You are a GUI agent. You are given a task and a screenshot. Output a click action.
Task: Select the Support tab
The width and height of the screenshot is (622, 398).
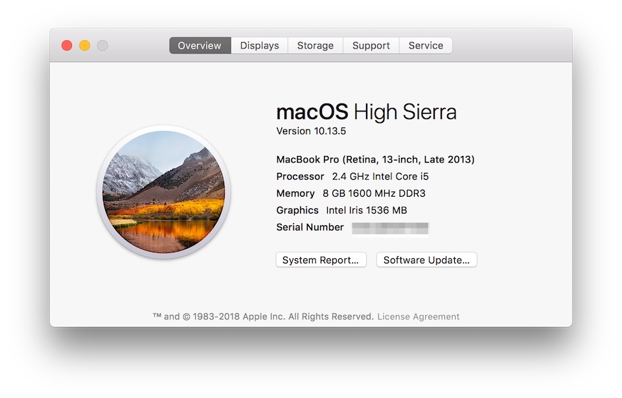(x=371, y=45)
